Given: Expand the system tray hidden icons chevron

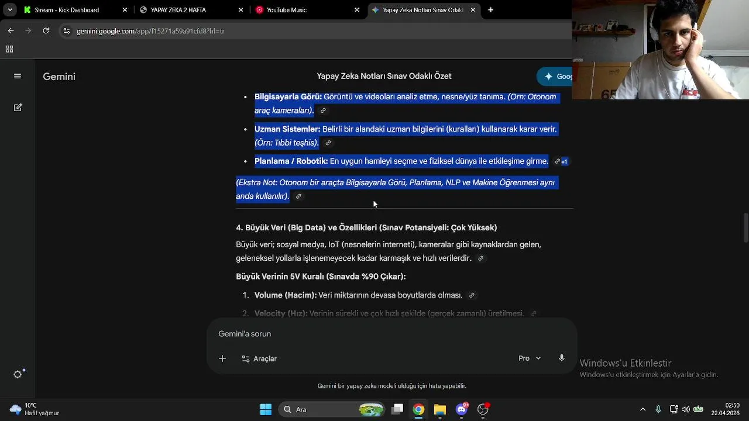Looking at the screenshot, I should [643, 409].
